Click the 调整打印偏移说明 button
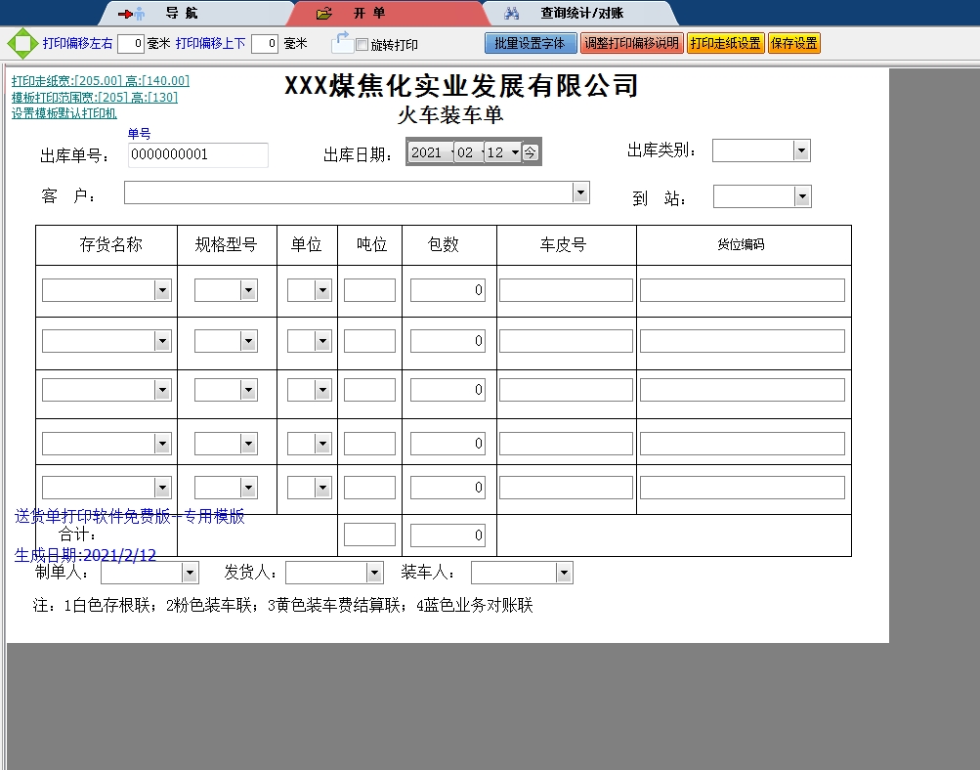This screenshot has width=980, height=770. [x=631, y=44]
